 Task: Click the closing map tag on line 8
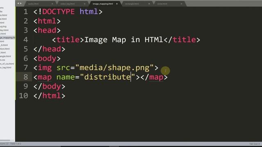(x=154, y=77)
